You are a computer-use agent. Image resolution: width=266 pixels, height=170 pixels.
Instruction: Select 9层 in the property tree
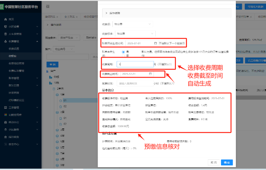tap(62, 165)
